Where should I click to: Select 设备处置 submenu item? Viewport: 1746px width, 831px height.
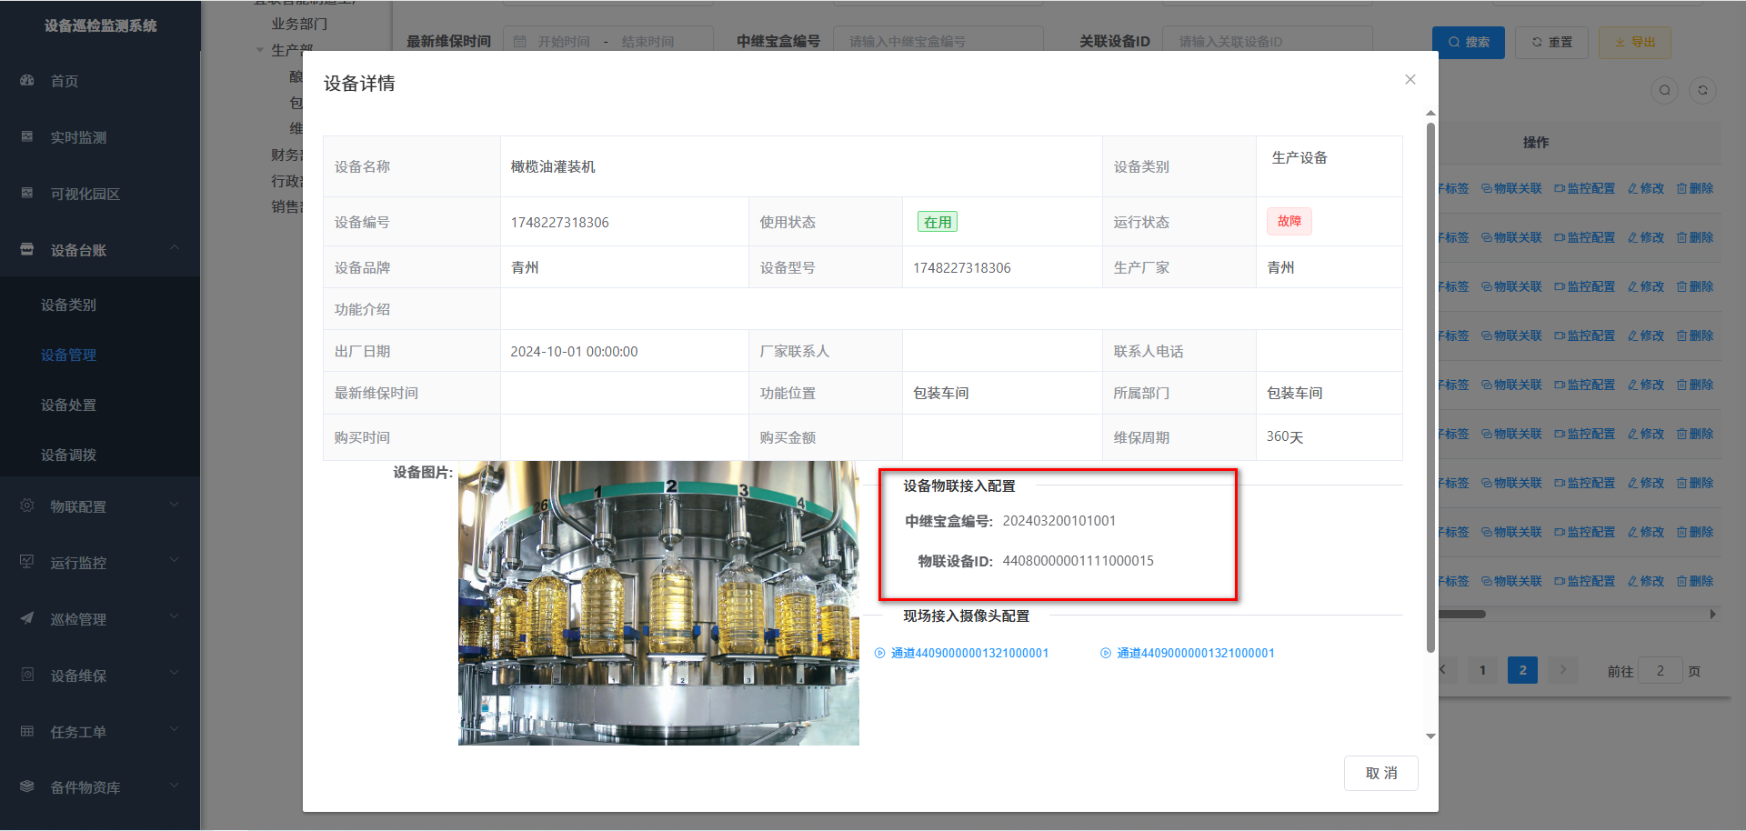click(68, 405)
